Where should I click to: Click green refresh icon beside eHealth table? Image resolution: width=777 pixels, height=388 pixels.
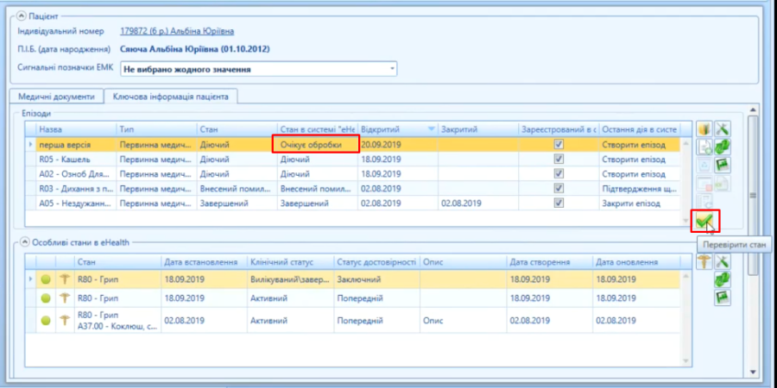[x=723, y=279]
